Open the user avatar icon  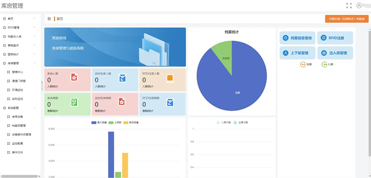coord(359,5)
